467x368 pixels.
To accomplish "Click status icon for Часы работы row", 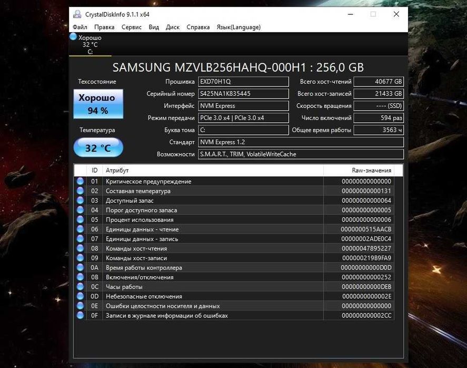I will coord(80,286).
